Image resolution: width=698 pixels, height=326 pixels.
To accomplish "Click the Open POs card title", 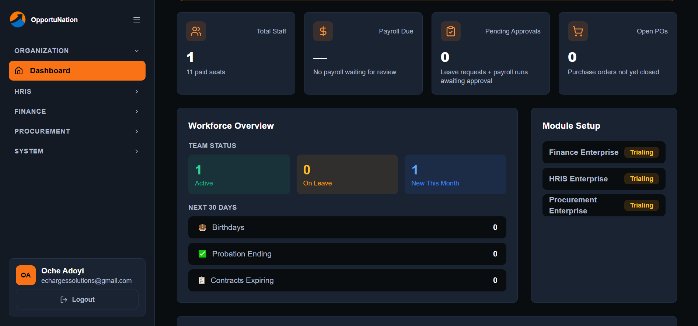I will 652,31.
